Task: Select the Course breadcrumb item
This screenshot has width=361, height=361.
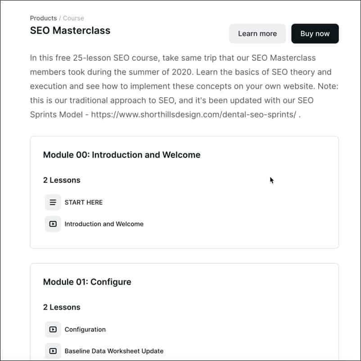Action: pyautogui.click(x=73, y=18)
